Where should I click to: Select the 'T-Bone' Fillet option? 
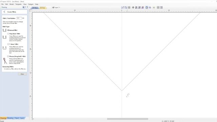click(8, 44)
